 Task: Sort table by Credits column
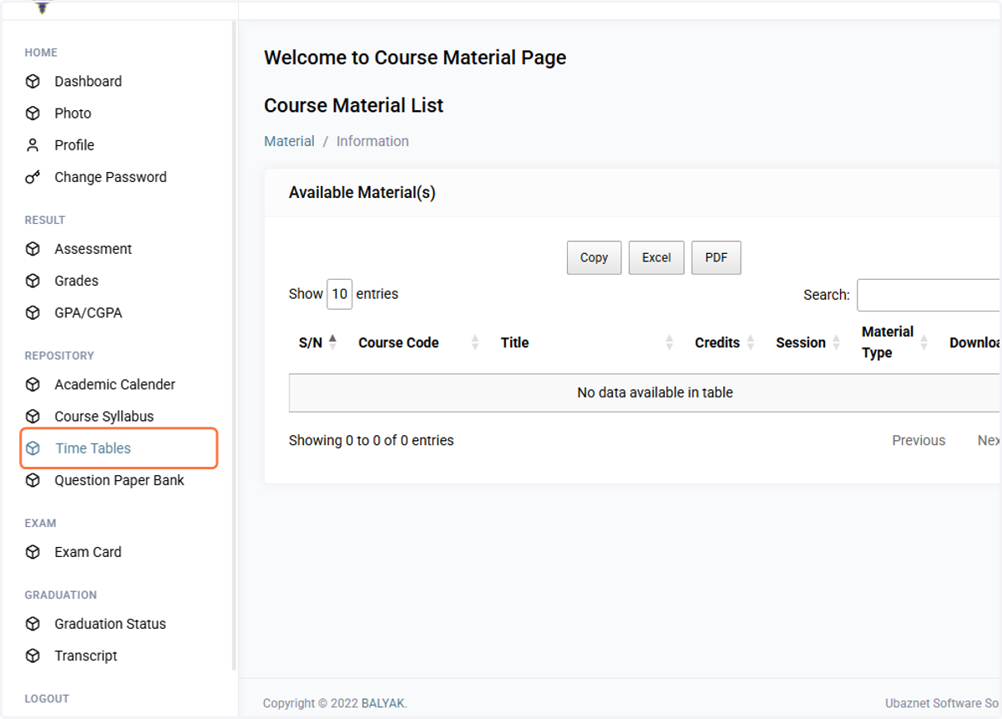click(x=725, y=342)
